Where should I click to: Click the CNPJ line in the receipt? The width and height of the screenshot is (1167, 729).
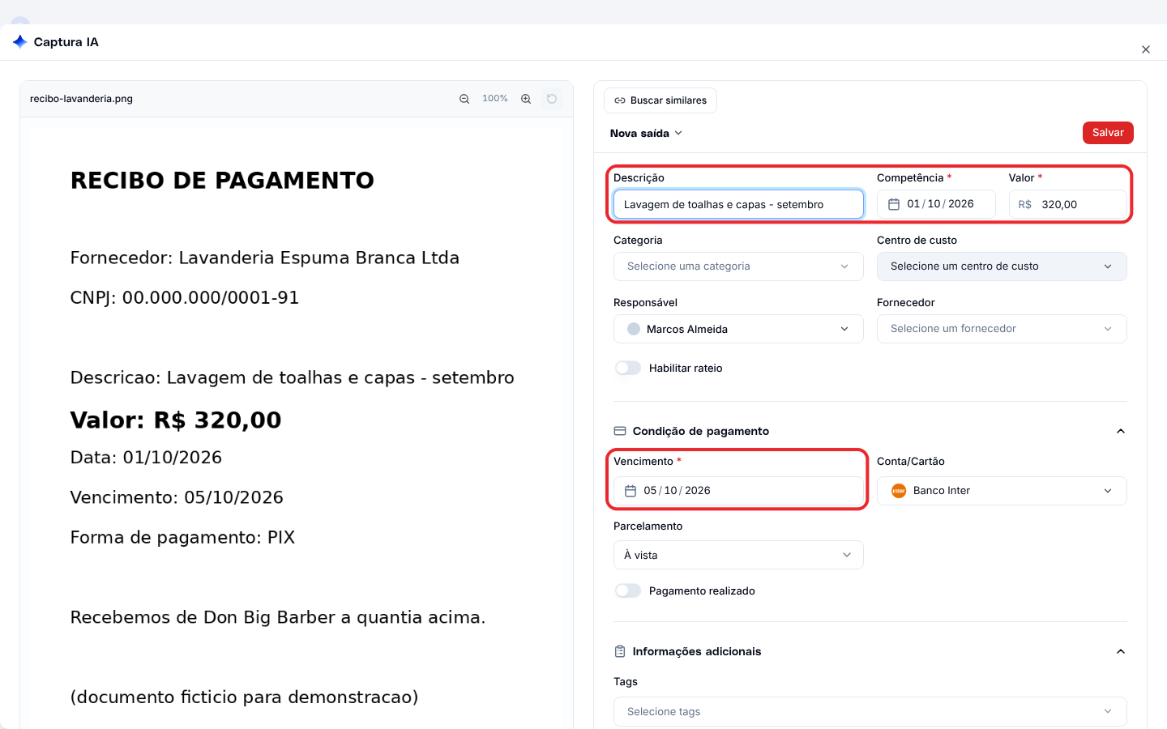tap(185, 297)
